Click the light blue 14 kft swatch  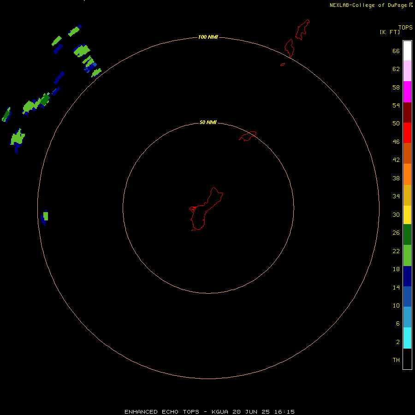coord(407,317)
